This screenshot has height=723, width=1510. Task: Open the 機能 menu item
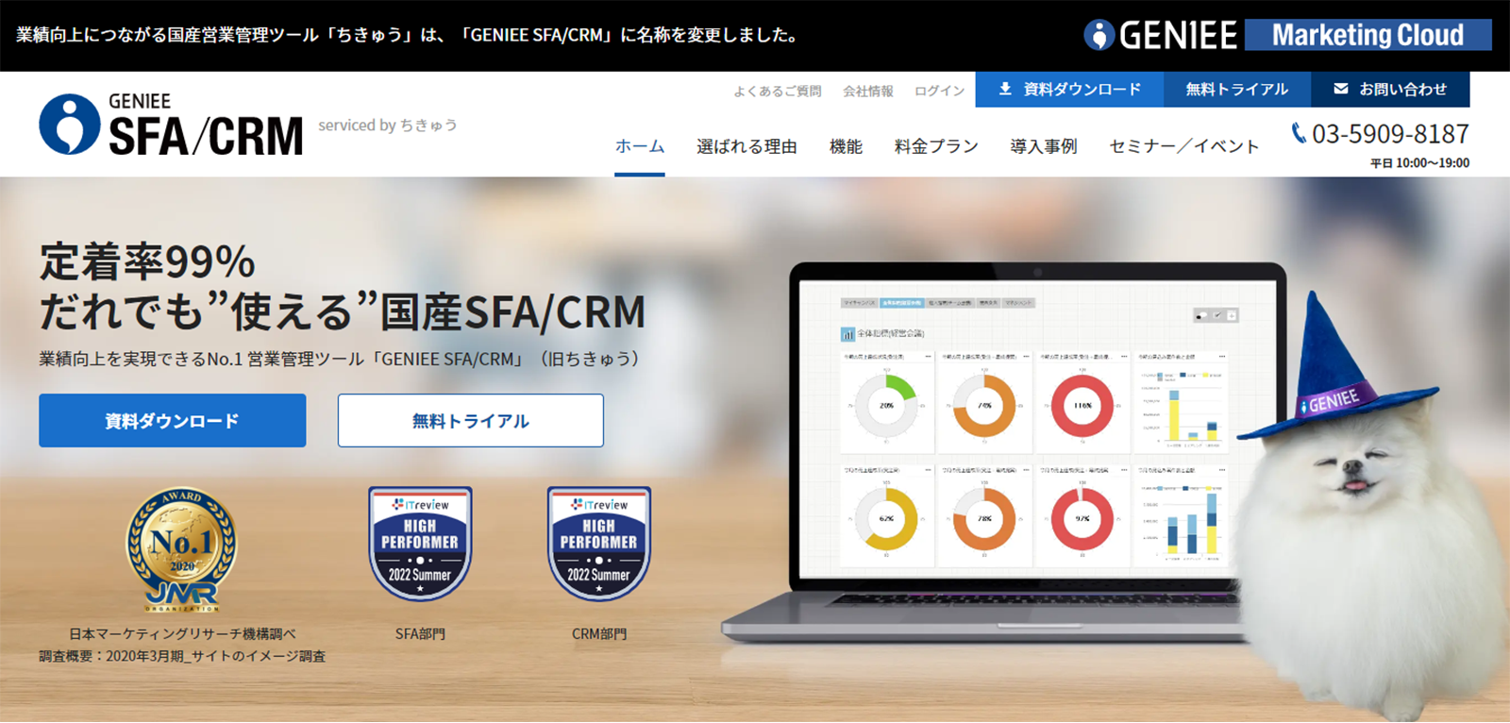[x=846, y=146]
